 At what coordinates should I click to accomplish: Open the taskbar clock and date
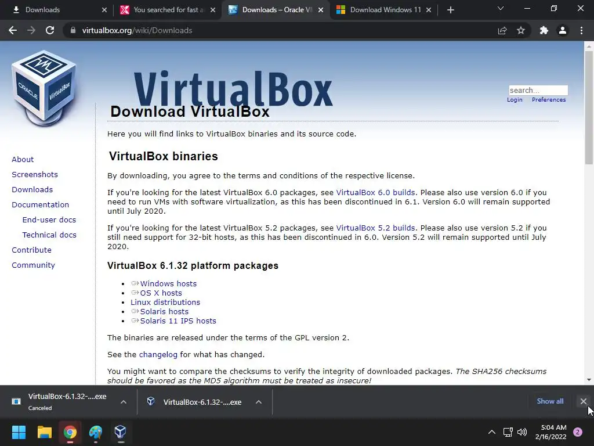(551, 432)
